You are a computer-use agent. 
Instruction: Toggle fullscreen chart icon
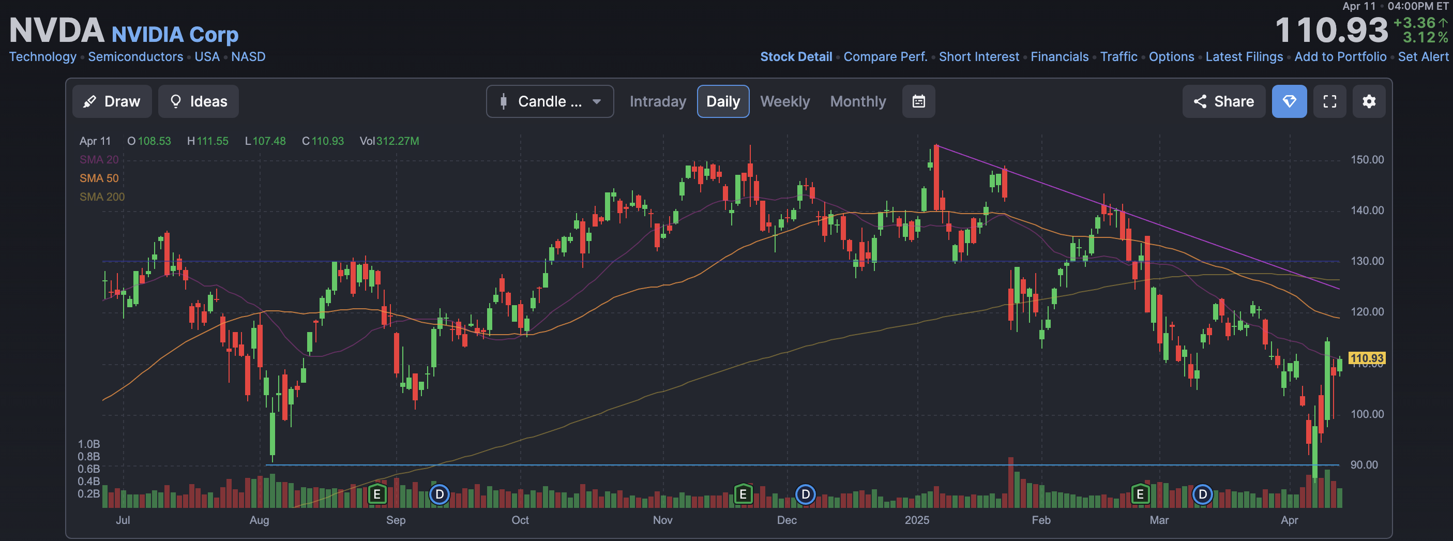point(1329,101)
